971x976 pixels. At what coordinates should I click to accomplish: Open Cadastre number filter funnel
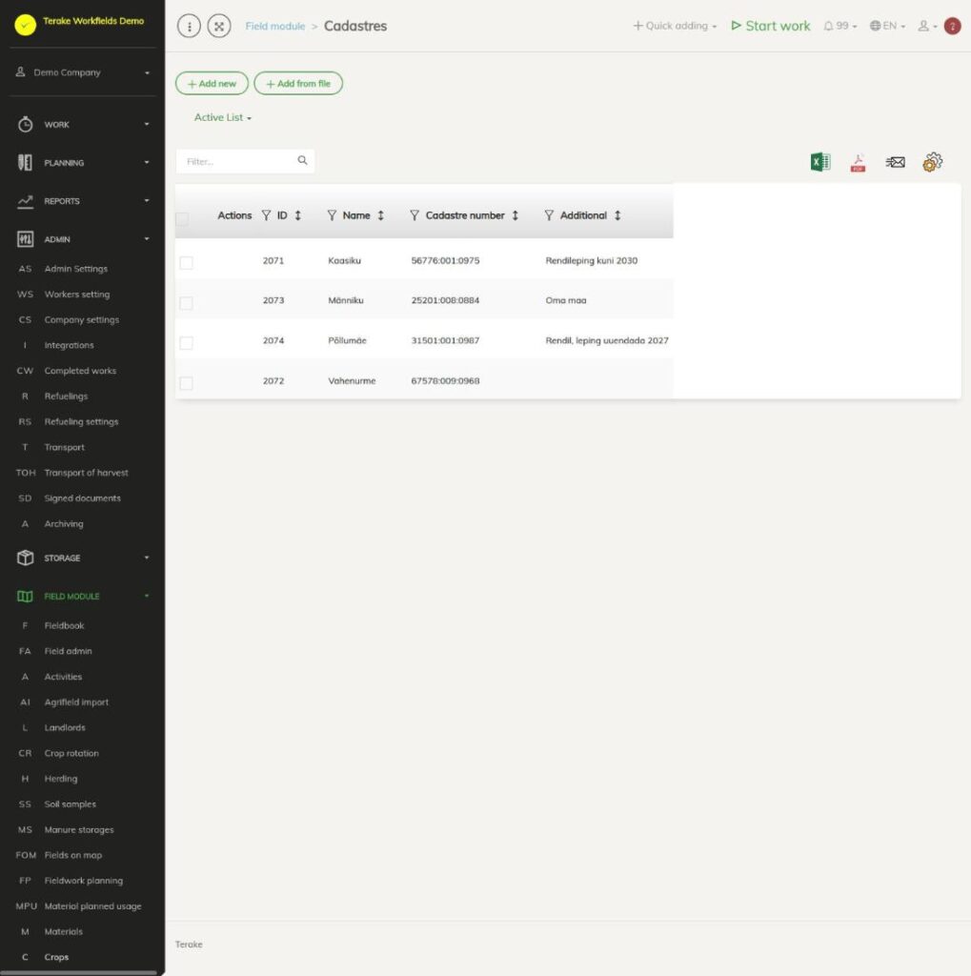(415, 215)
